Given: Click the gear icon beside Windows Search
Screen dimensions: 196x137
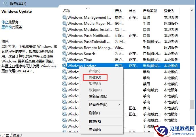Looking at the screenshot, I should (65, 54).
